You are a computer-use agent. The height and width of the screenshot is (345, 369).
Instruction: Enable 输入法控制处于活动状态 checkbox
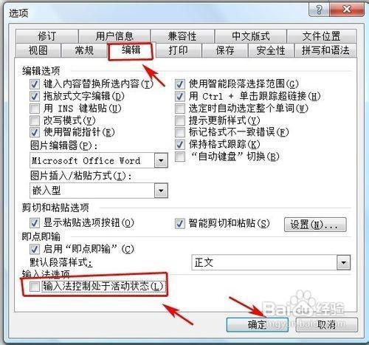[35, 287]
